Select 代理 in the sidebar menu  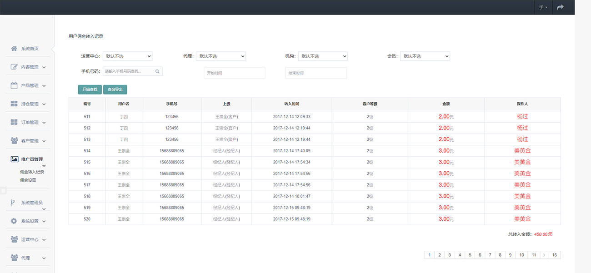tap(25, 258)
